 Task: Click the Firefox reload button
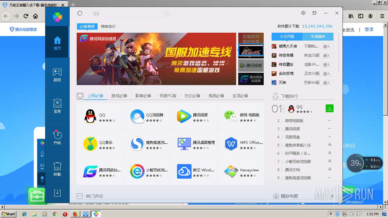26,16
